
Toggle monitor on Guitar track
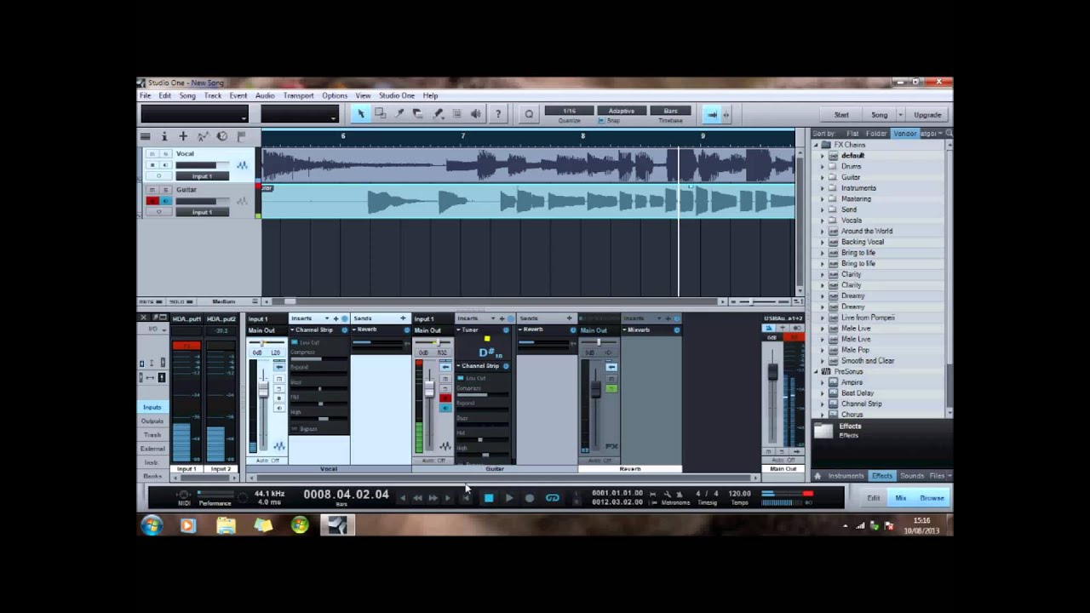(x=166, y=201)
